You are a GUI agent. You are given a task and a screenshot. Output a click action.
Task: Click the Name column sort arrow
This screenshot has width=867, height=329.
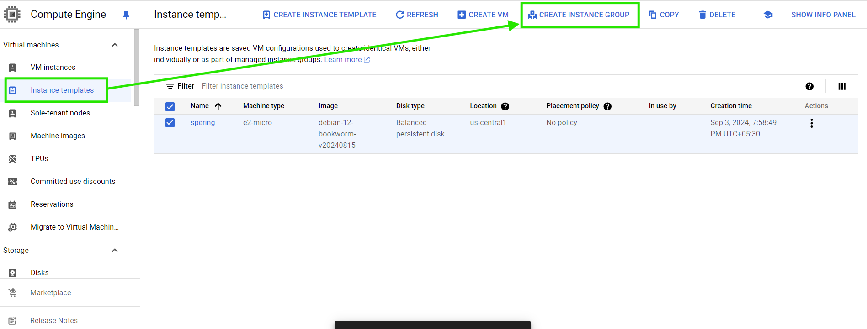point(218,106)
